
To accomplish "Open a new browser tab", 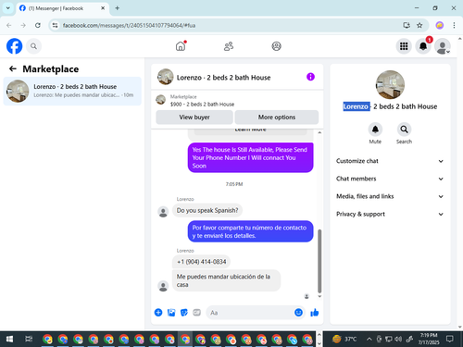I will click(x=118, y=8).
